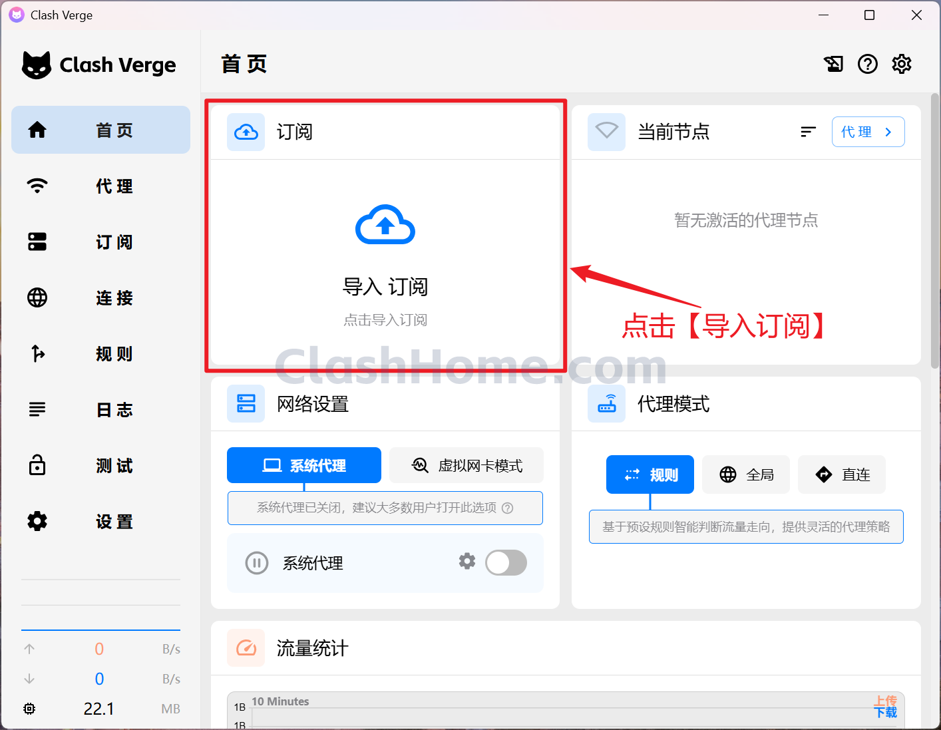Select the 规则 proxy mode
941x730 pixels.
pyautogui.click(x=650, y=474)
